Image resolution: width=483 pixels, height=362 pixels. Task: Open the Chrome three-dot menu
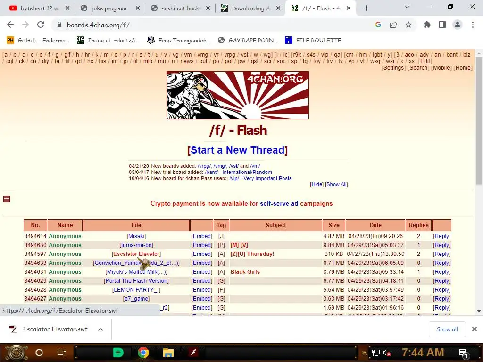click(473, 25)
